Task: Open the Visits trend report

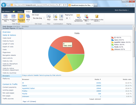Action: 7,38
